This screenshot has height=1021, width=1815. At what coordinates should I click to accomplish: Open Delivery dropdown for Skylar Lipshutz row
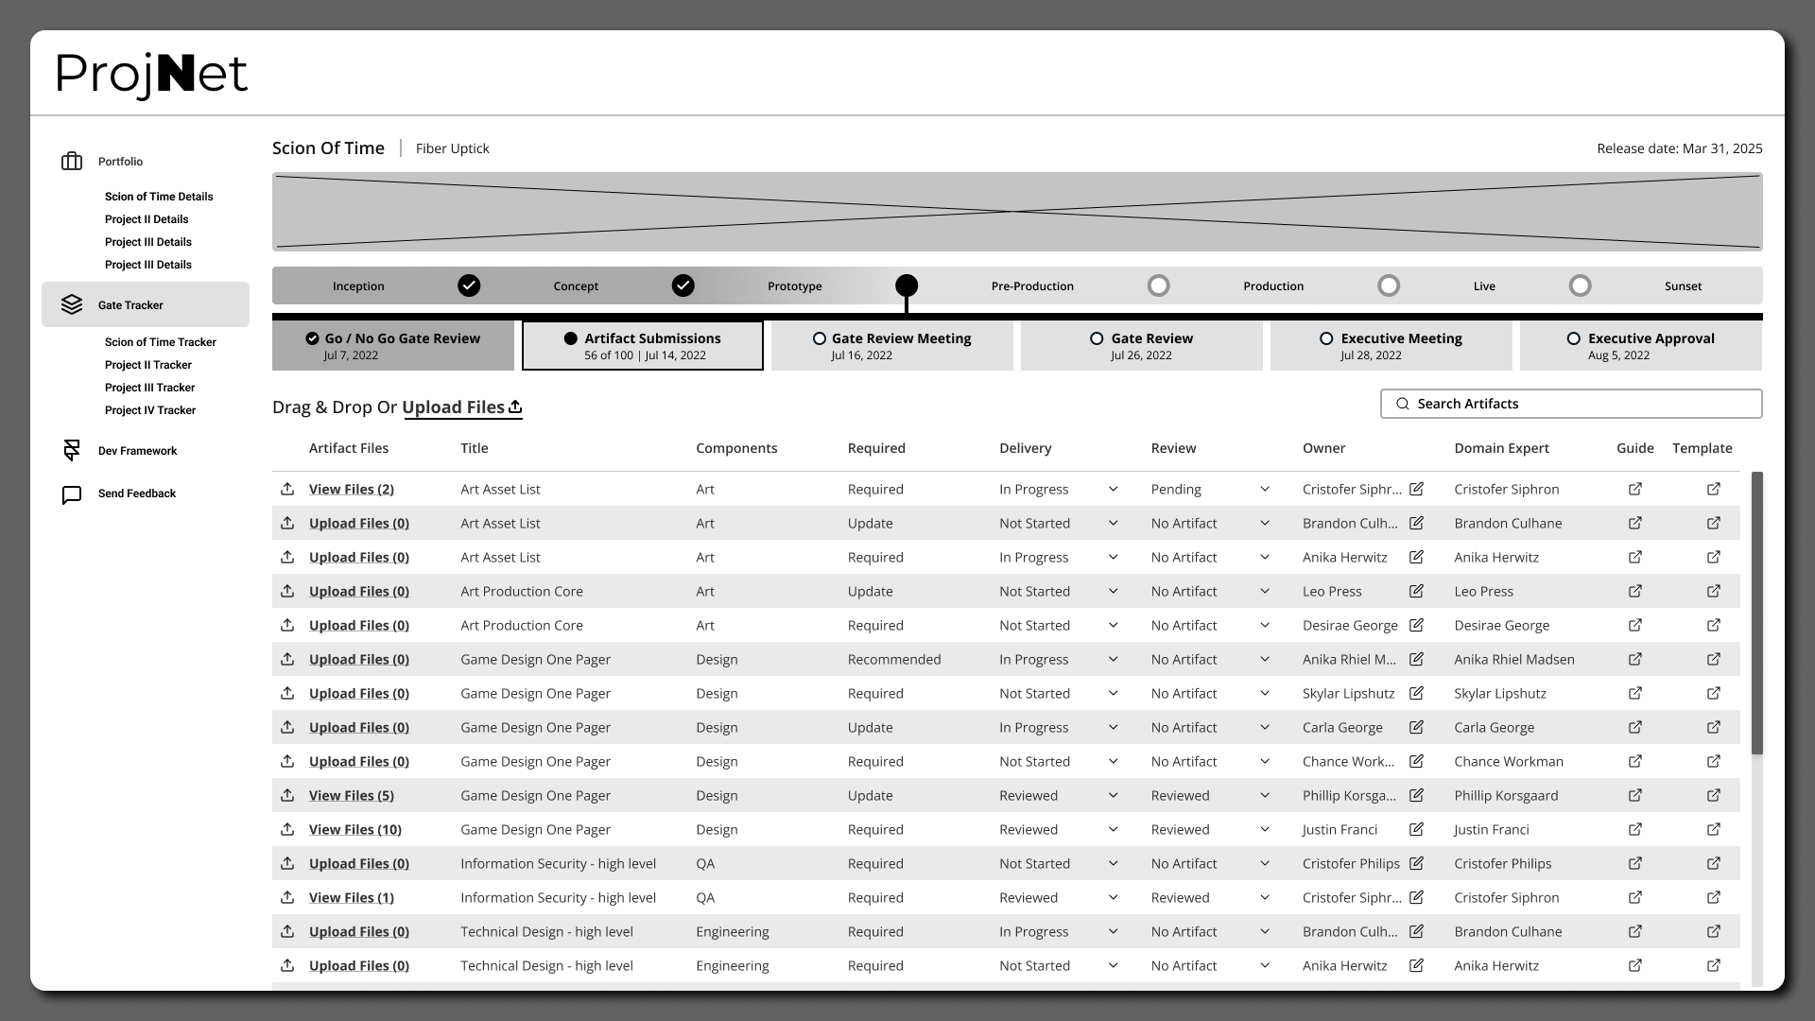coord(1113,693)
